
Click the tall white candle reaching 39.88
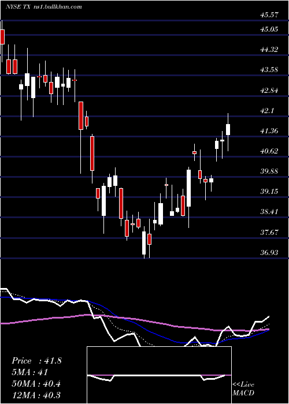click(189, 188)
